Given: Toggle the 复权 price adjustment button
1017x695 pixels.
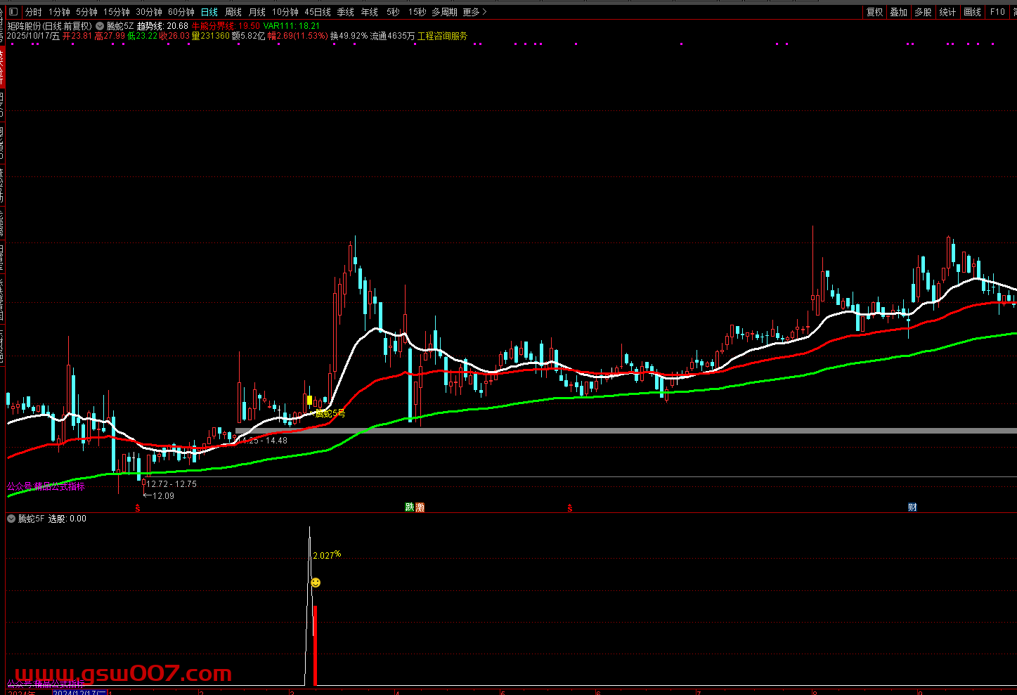Looking at the screenshot, I should coord(874,12).
